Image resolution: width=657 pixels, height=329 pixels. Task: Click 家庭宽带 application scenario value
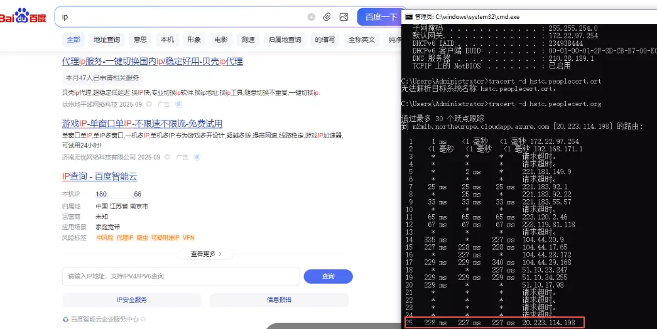click(x=107, y=227)
